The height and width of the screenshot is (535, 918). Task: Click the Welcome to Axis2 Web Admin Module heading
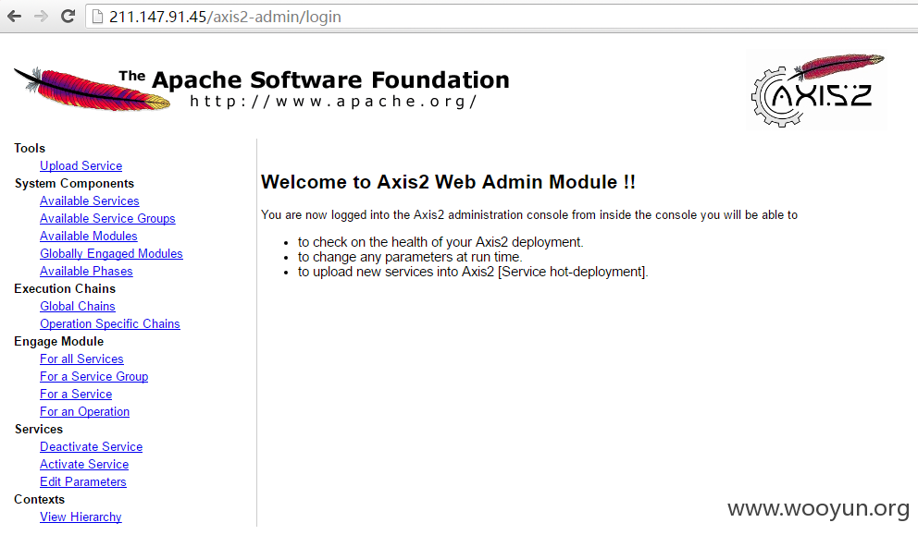pyautogui.click(x=448, y=182)
